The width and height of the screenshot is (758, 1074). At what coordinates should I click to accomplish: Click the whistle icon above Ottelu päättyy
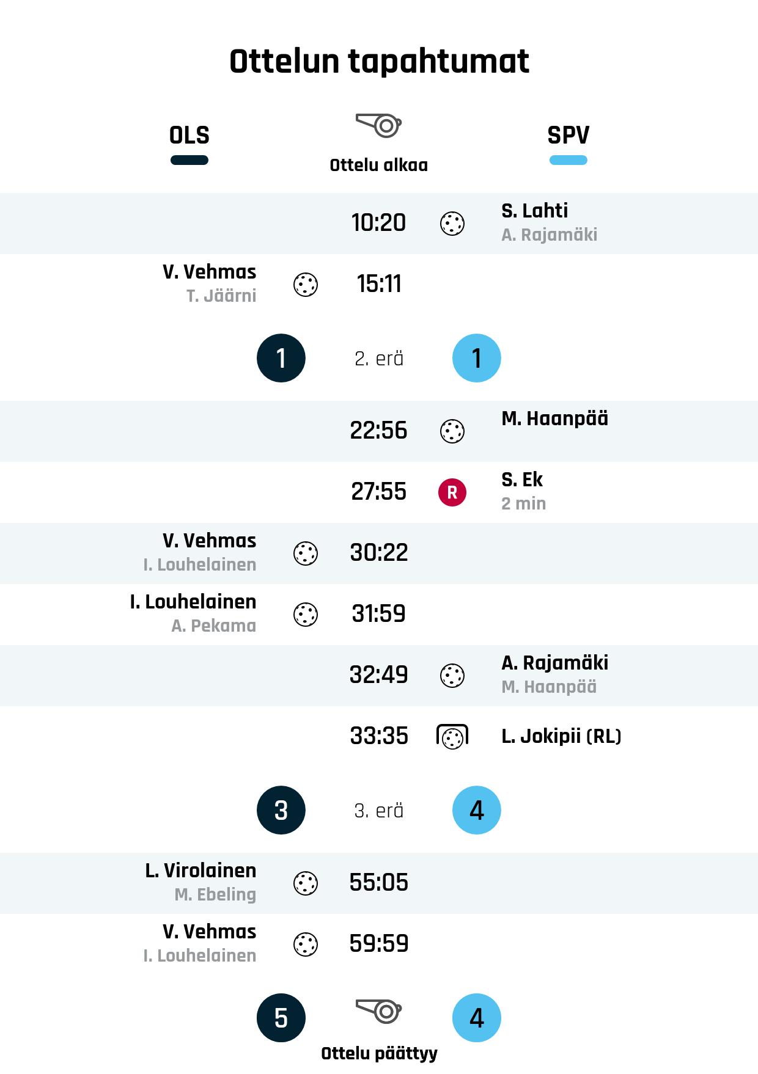(x=378, y=1011)
